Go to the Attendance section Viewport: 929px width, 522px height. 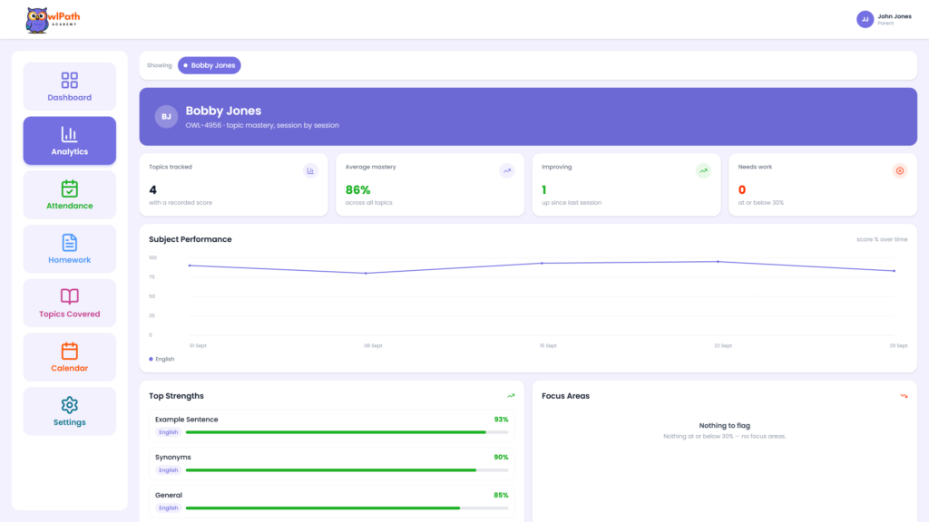click(69, 195)
